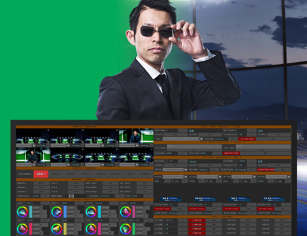Click the Memory Control slider handle
This screenshot has width=307, height=236.
pos(71,196)
